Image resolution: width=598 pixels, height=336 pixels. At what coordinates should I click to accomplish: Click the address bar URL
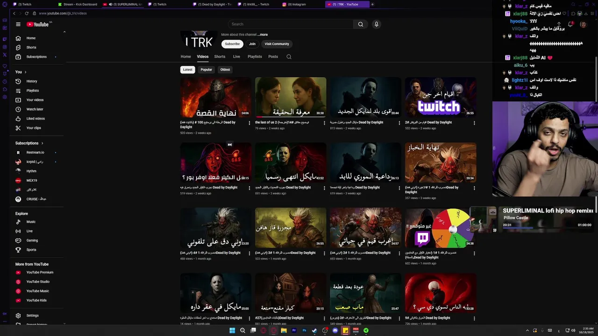63,14
